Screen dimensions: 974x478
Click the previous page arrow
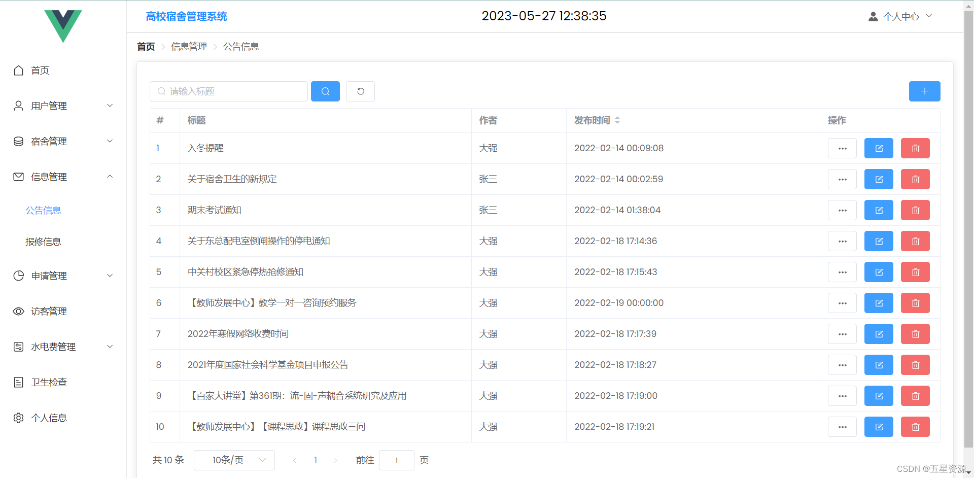tap(295, 460)
